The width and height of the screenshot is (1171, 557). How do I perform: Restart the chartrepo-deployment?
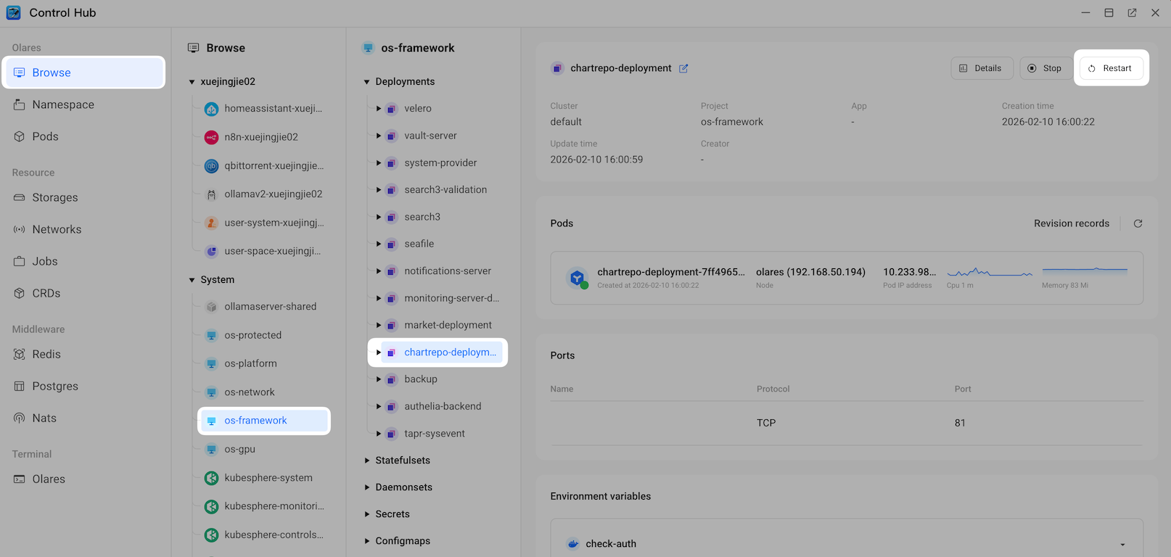pyautogui.click(x=1110, y=68)
